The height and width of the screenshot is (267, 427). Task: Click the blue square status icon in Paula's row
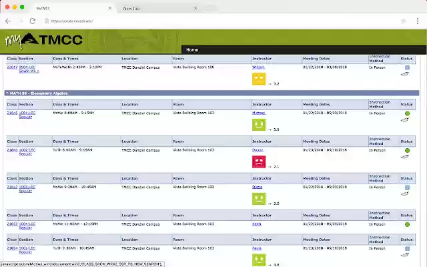pyautogui.click(x=407, y=248)
